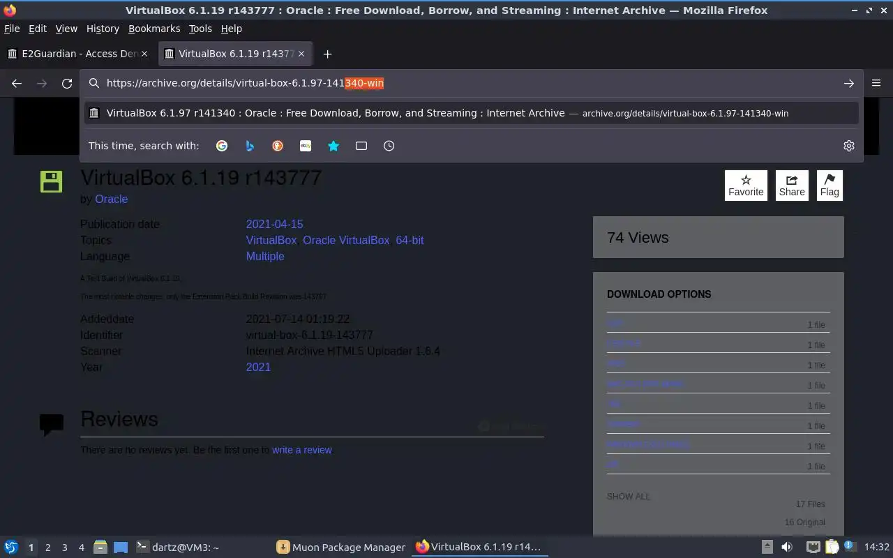The image size is (893, 558).
Task: Open the Multiple language link
Action: tap(265, 256)
